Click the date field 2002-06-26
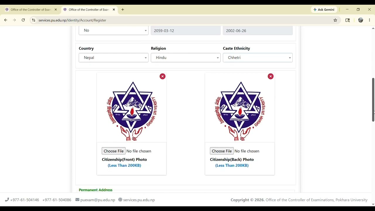 [x=258, y=30]
